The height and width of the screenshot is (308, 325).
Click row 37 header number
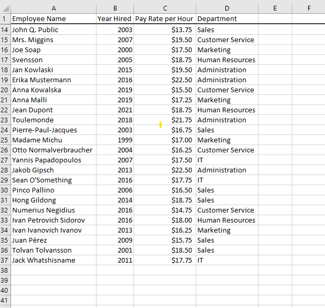pos(5,261)
